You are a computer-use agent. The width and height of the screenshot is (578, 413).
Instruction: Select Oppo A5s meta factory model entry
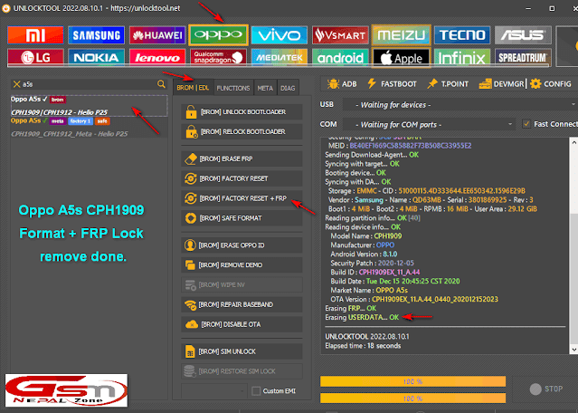tap(89, 127)
